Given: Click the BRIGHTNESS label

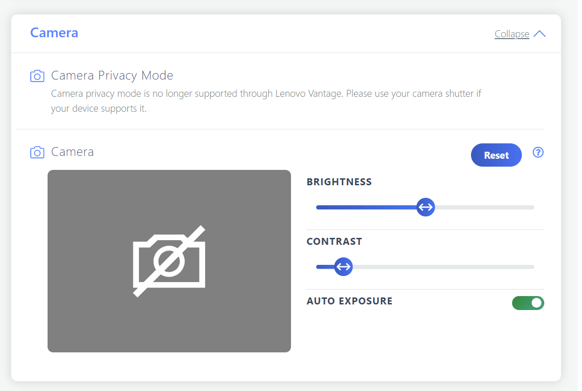Looking at the screenshot, I should pyautogui.click(x=339, y=182).
